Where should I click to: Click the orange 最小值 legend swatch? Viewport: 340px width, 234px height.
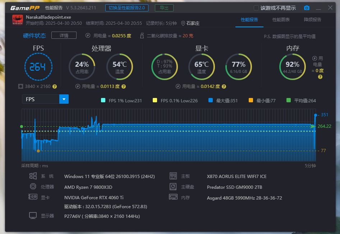point(251,100)
